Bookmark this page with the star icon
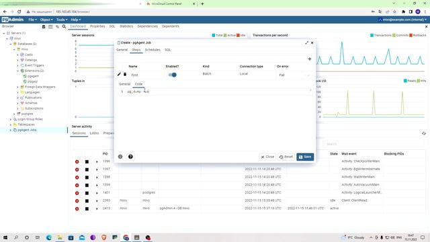430x242 pixels. 394,11
